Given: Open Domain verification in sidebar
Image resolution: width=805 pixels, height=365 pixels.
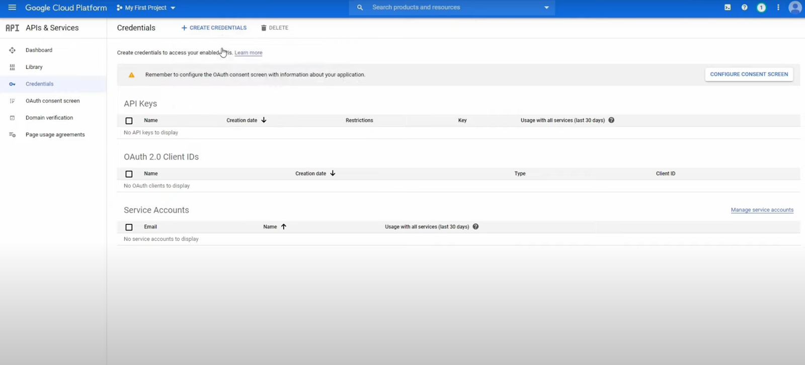Looking at the screenshot, I should 49,118.
